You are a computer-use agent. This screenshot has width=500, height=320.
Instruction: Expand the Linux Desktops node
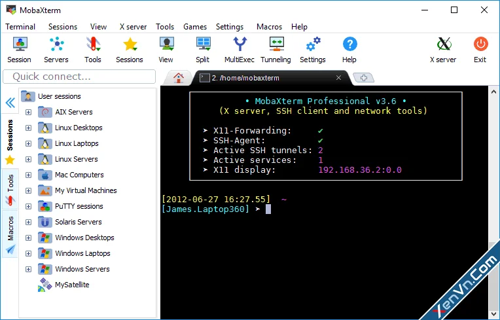28,128
